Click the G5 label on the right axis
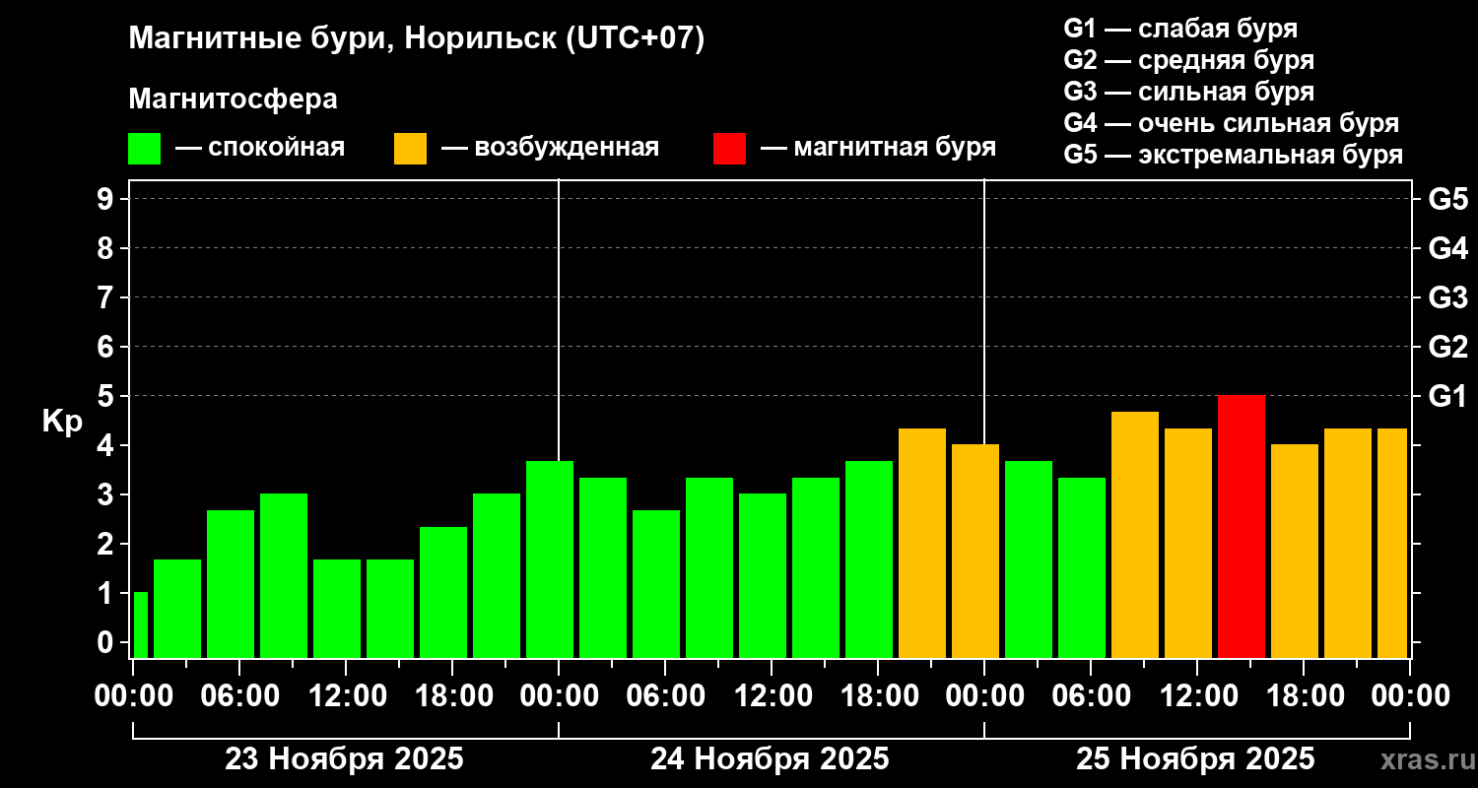 pos(1447,199)
